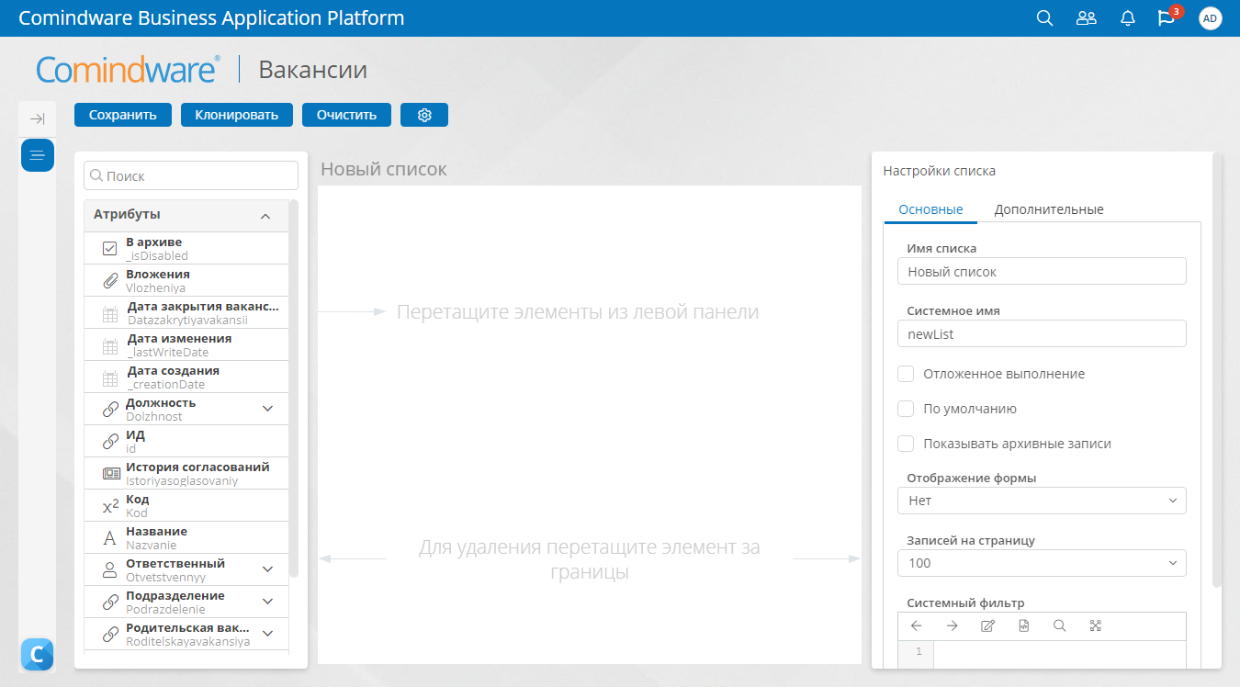This screenshot has height=687, width=1240.
Task: Click Vlozheniya system name text
Action: tap(155, 288)
